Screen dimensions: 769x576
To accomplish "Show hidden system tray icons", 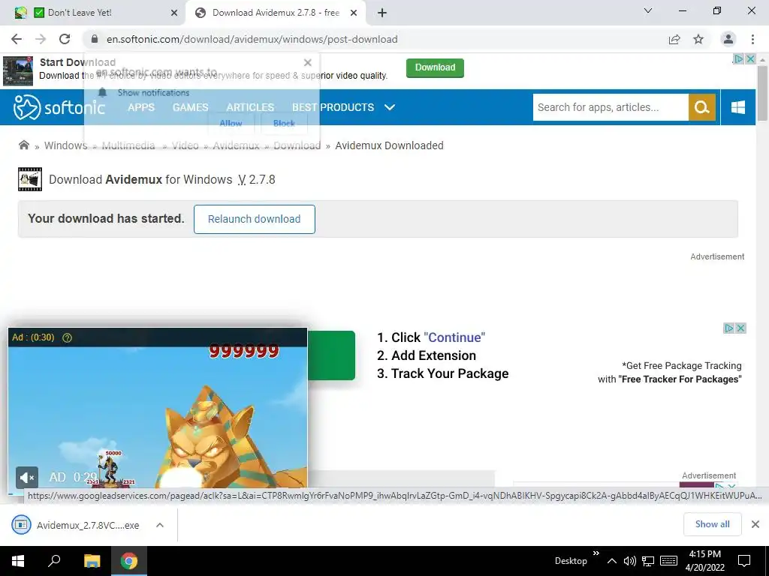I will 611,561.
